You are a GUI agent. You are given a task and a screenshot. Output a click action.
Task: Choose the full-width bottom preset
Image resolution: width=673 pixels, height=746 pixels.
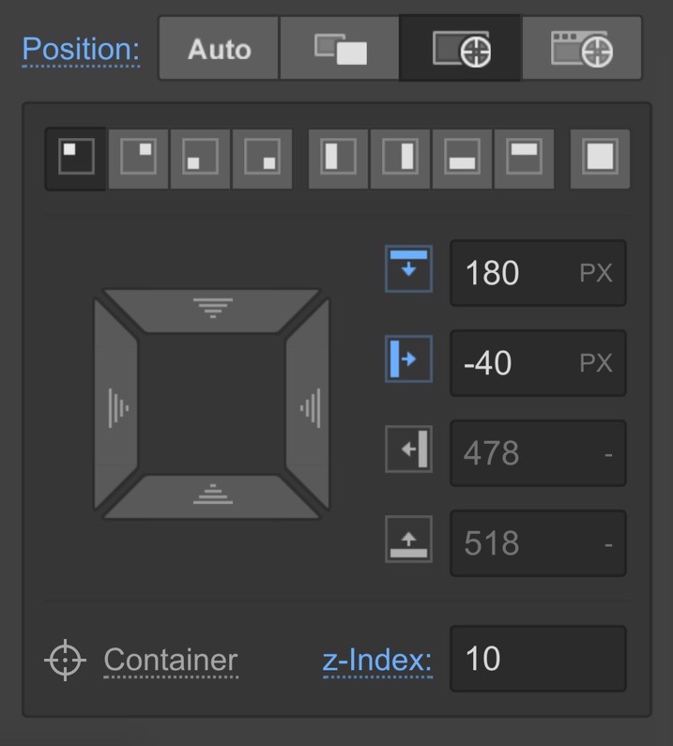point(463,160)
